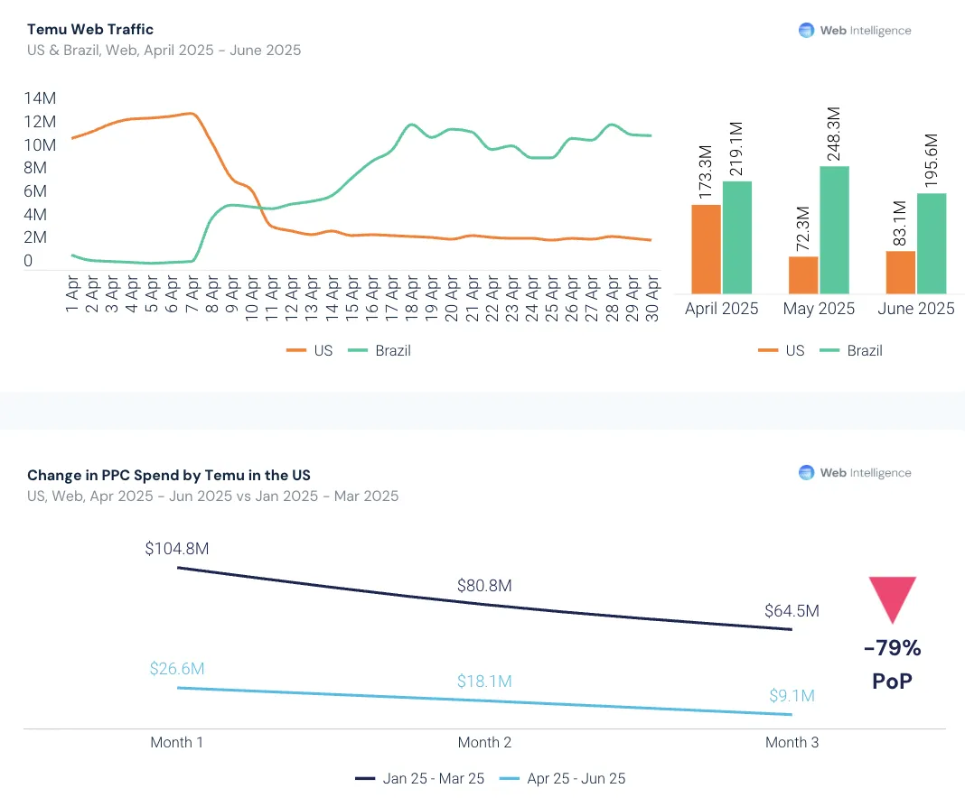
Task: Click the 'Month 2' axis label
Action: pos(484,743)
